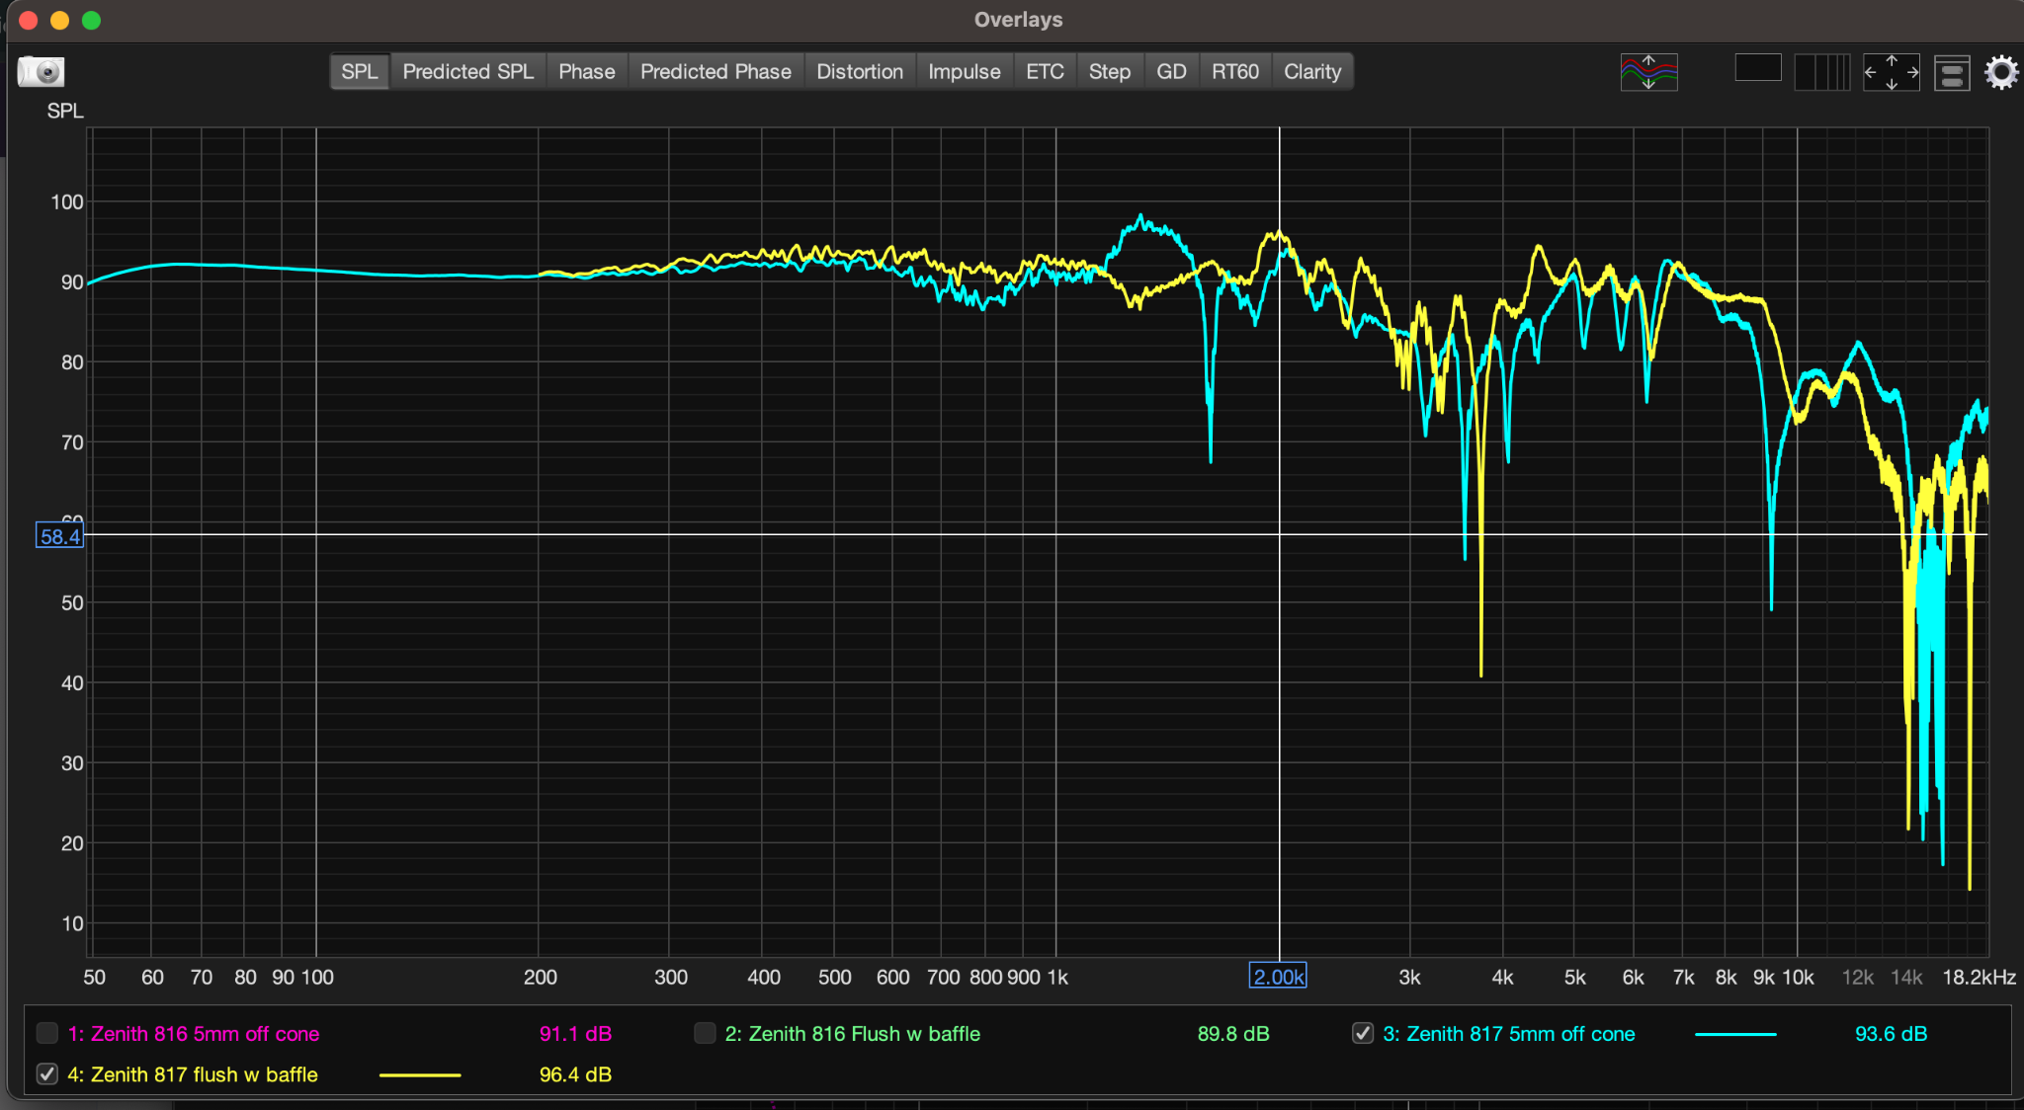Select the Impulse tab

tap(965, 71)
